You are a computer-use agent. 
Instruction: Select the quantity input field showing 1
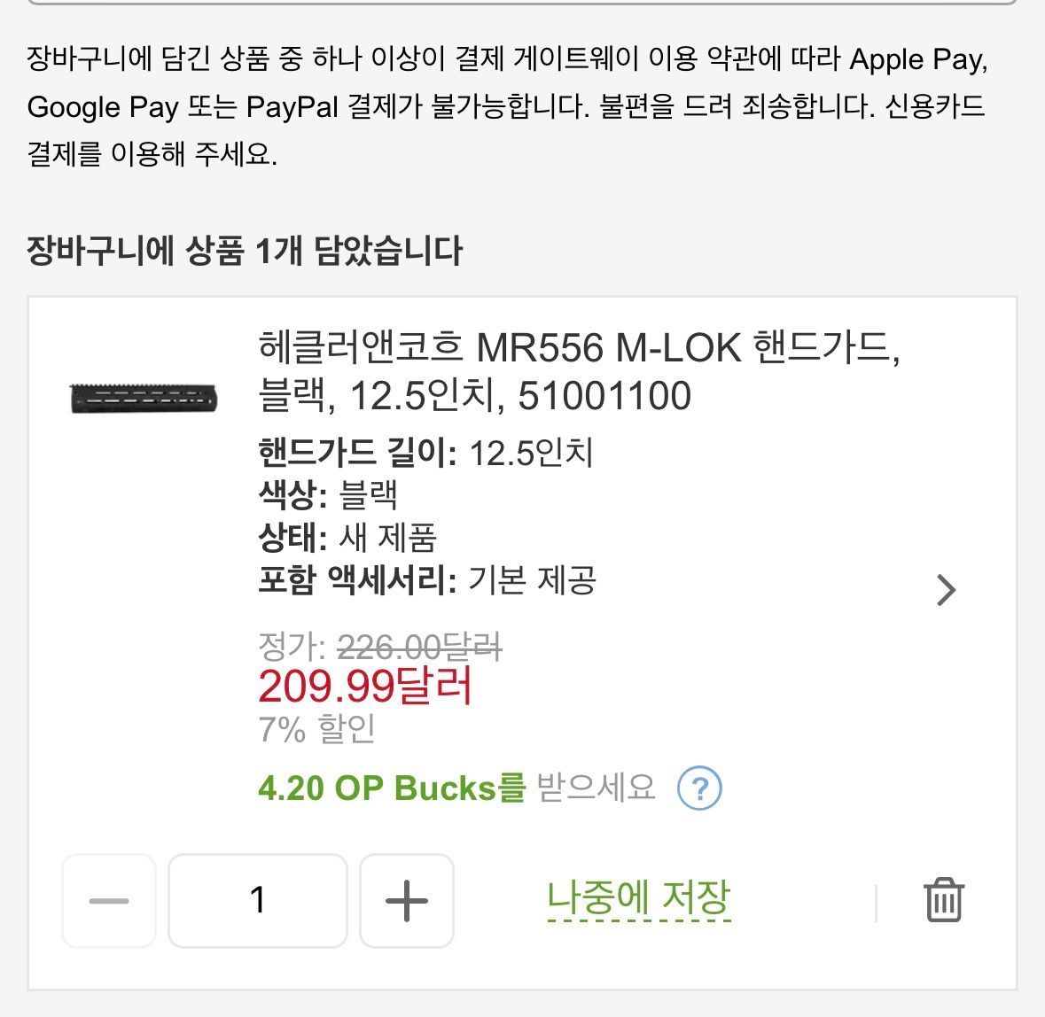(258, 902)
